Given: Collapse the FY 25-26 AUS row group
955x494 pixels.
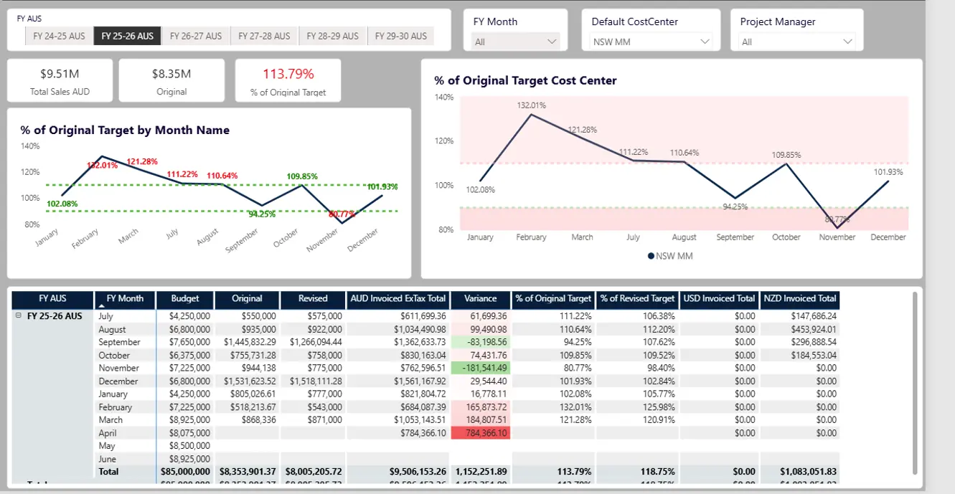Looking at the screenshot, I should pos(18,315).
